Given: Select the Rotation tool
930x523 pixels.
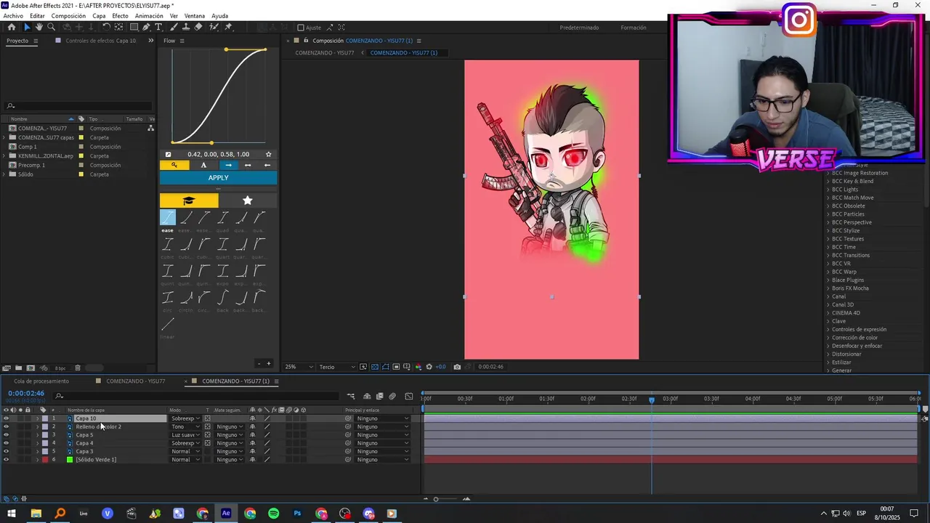Looking at the screenshot, I should pos(107,27).
